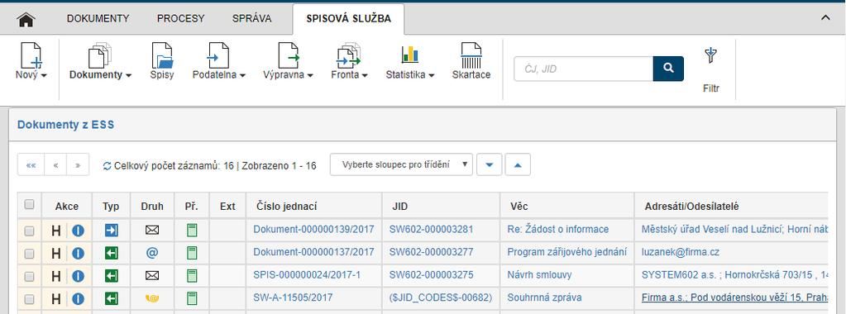
Task: Click envelope icon in Dokument-000000139/2017 row
Action: (x=152, y=231)
